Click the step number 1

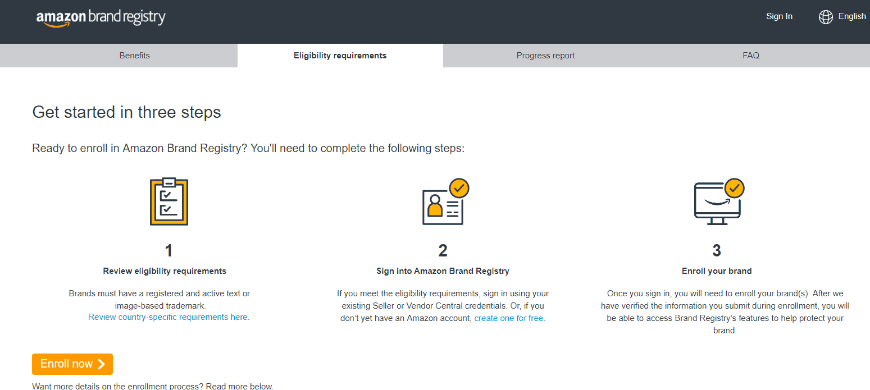pos(168,250)
